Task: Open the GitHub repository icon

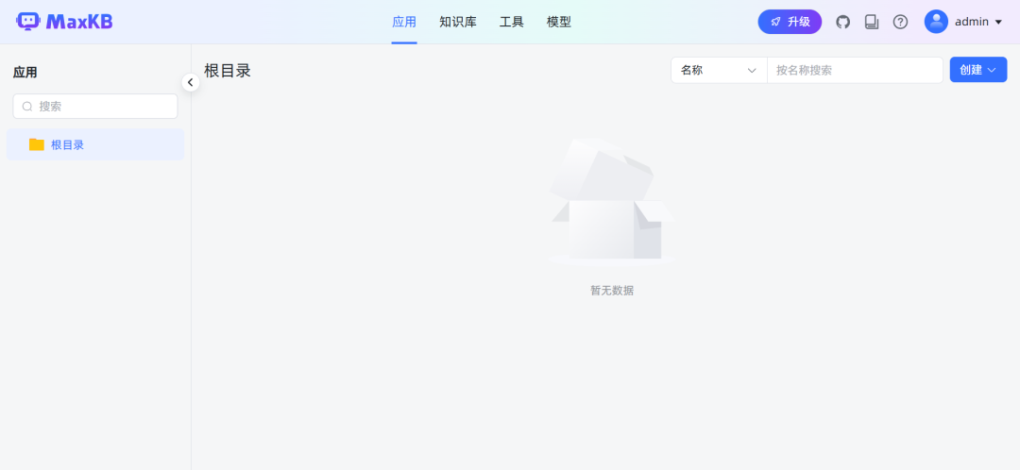Action: pyautogui.click(x=843, y=22)
